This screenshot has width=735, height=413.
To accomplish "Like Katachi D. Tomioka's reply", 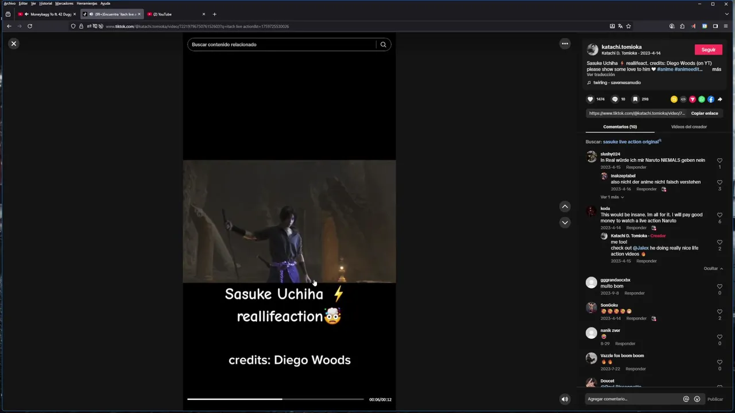I will [x=719, y=242].
